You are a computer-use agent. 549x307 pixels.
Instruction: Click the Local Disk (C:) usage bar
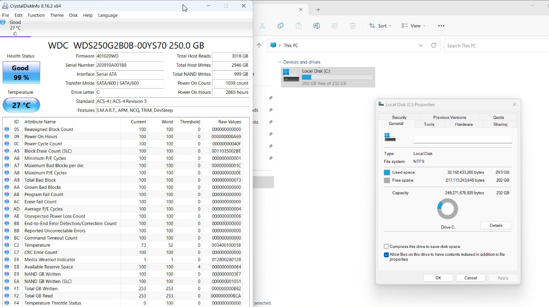(338, 77)
